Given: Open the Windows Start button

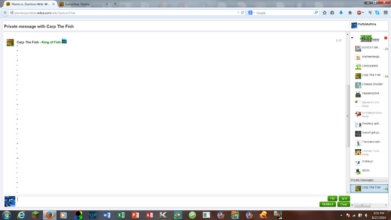Looking at the screenshot, I should point(7,215).
